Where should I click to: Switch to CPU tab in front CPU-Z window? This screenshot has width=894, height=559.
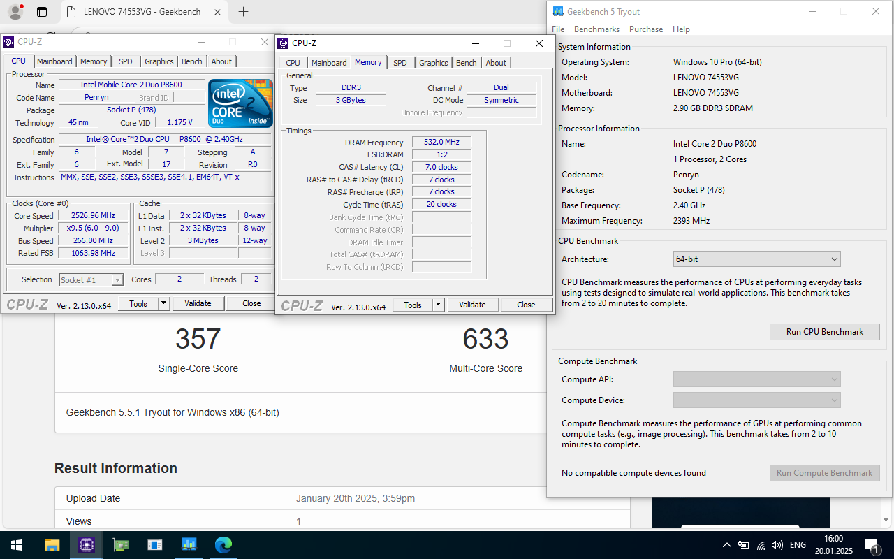click(293, 63)
